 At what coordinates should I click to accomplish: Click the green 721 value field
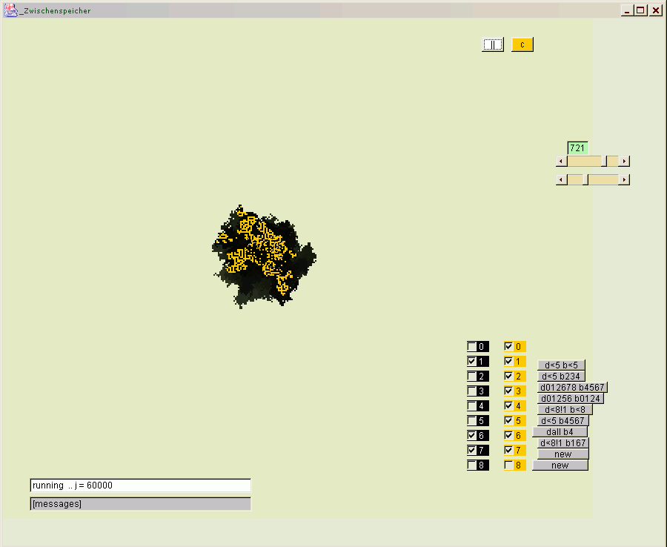click(x=577, y=148)
